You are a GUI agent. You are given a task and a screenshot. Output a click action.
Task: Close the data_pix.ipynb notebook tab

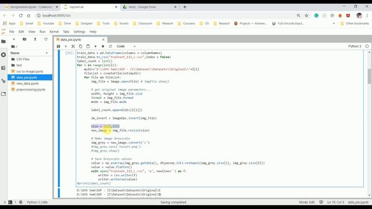(x=103, y=39)
